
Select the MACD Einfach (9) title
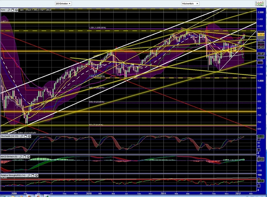coord(9,156)
